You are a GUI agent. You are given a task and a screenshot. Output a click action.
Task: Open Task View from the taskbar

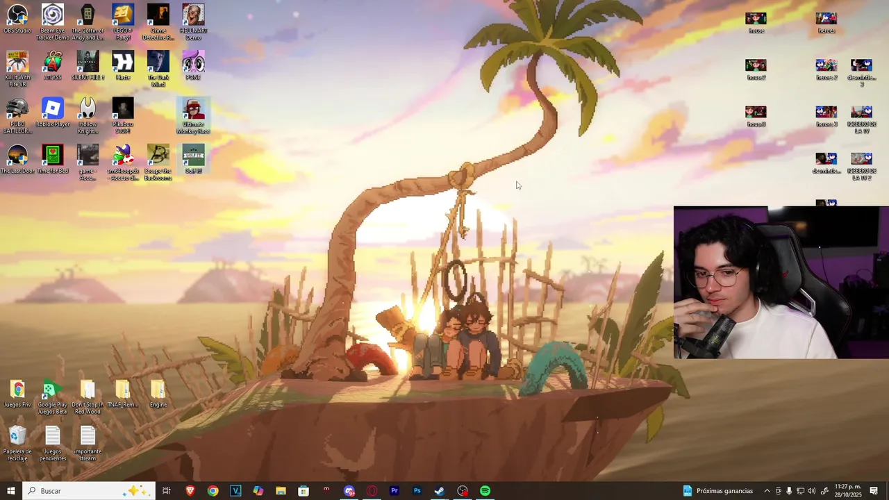[x=167, y=491]
